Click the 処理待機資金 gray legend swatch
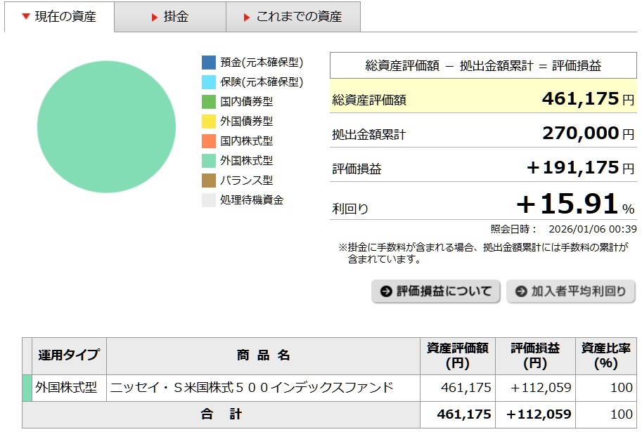This screenshot has height=432, width=642. click(209, 200)
